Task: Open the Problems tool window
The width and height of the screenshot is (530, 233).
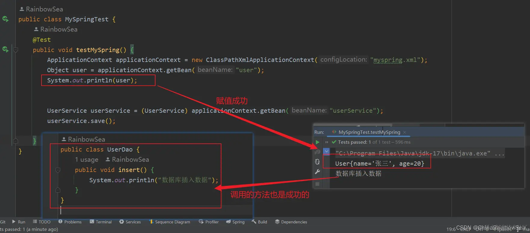Action: point(70,222)
